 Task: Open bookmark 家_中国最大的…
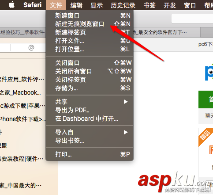[x=21, y=185]
